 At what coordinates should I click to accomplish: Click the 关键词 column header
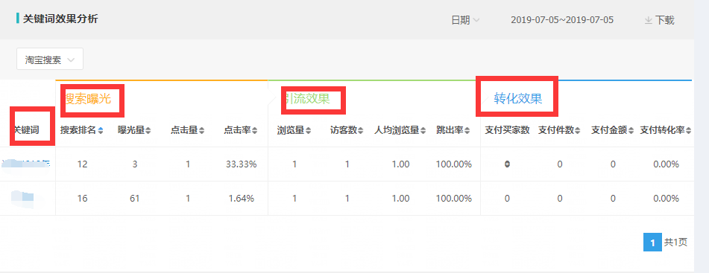coord(26,130)
